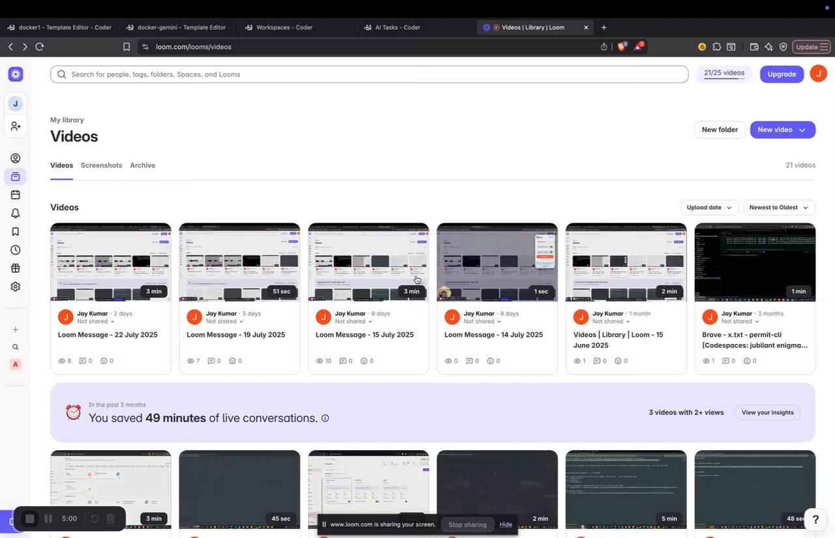The image size is (835, 538).
Task: Click the sidebar magnifier search icon
Action: point(16,347)
